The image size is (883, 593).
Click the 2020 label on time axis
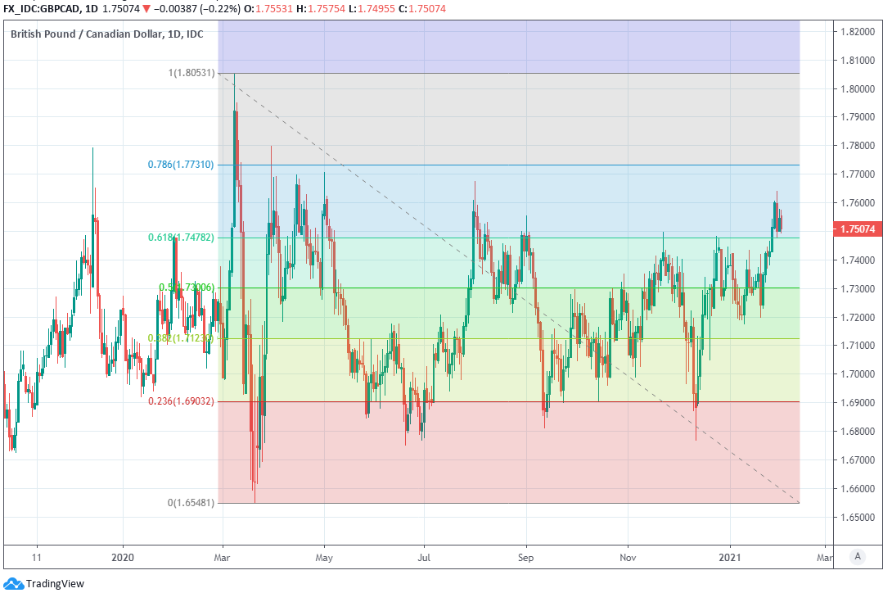123,556
